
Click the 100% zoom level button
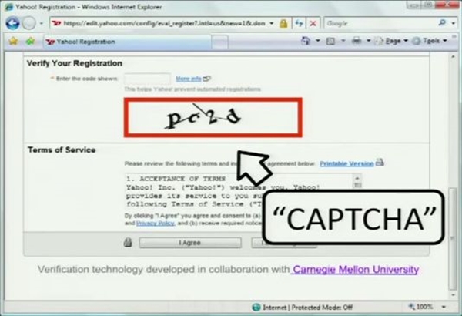[421, 307]
